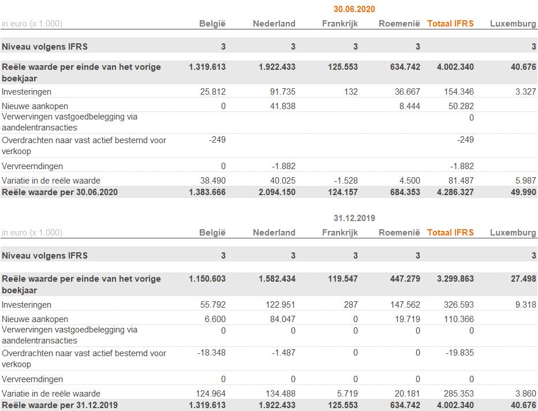The height and width of the screenshot is (411, 538).
Task: Select the België column header in top table
Action: [212, 24]
